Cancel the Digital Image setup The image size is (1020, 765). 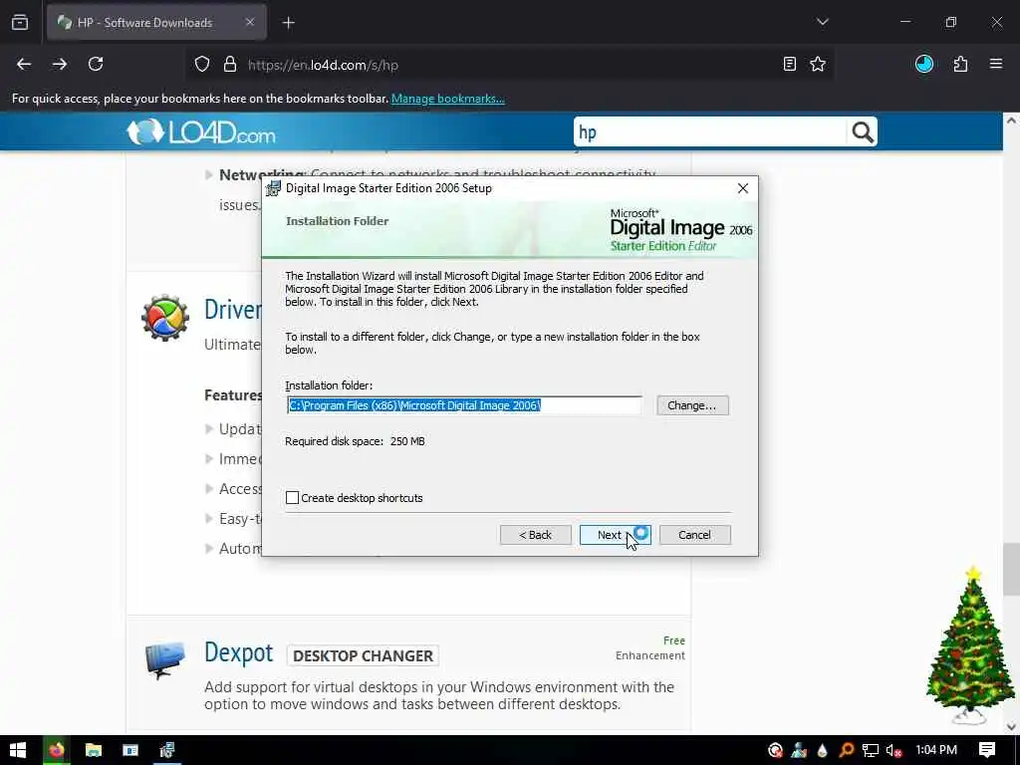click(x=694, y=535)
